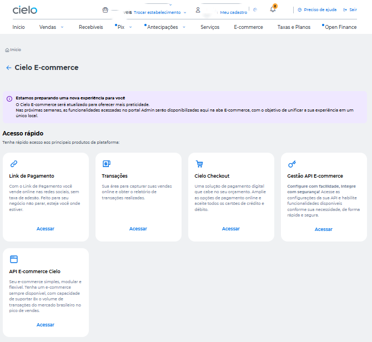Image resolution: width=372 pixels, height=342 pixels.
Task: Open the Recebíveis menu item
Action: tap(91, 27)
